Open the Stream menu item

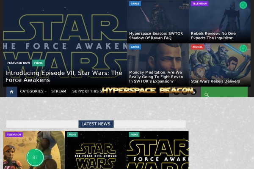coord(59,91)
